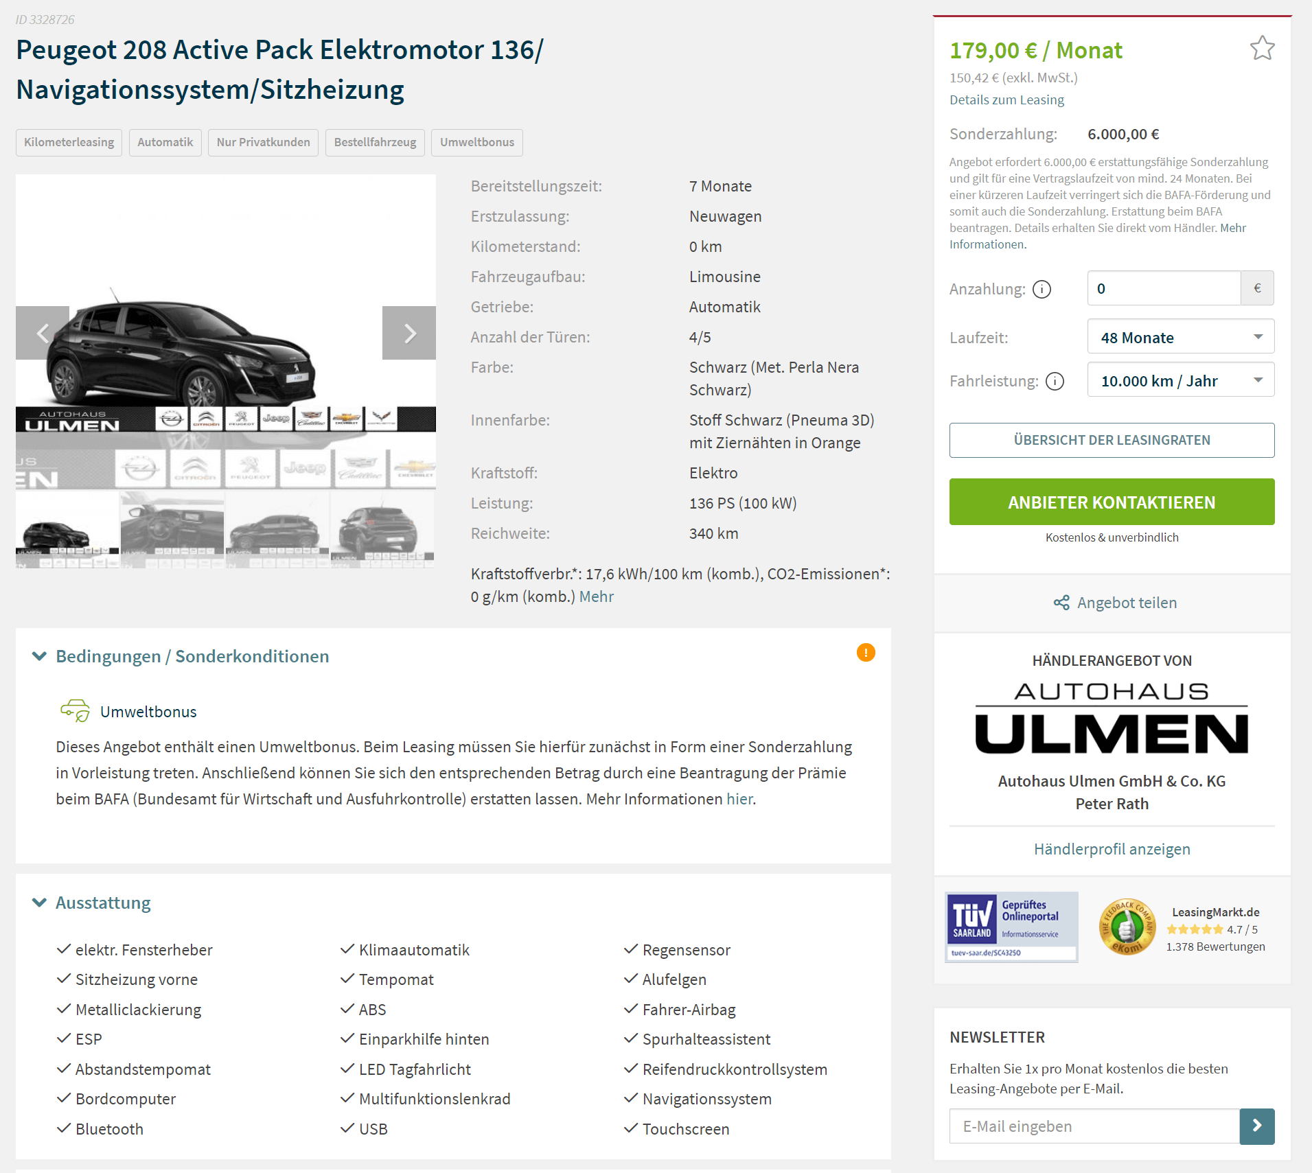Select the Automatik tag

[165, 142]
